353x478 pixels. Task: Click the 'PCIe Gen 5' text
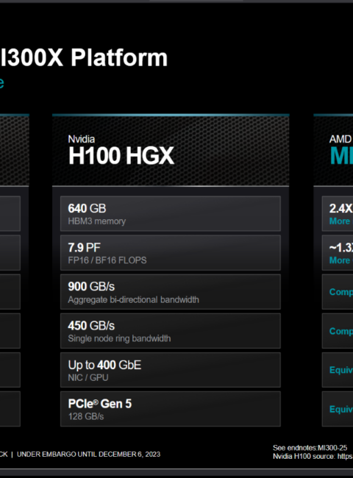(x=100, y=404)
